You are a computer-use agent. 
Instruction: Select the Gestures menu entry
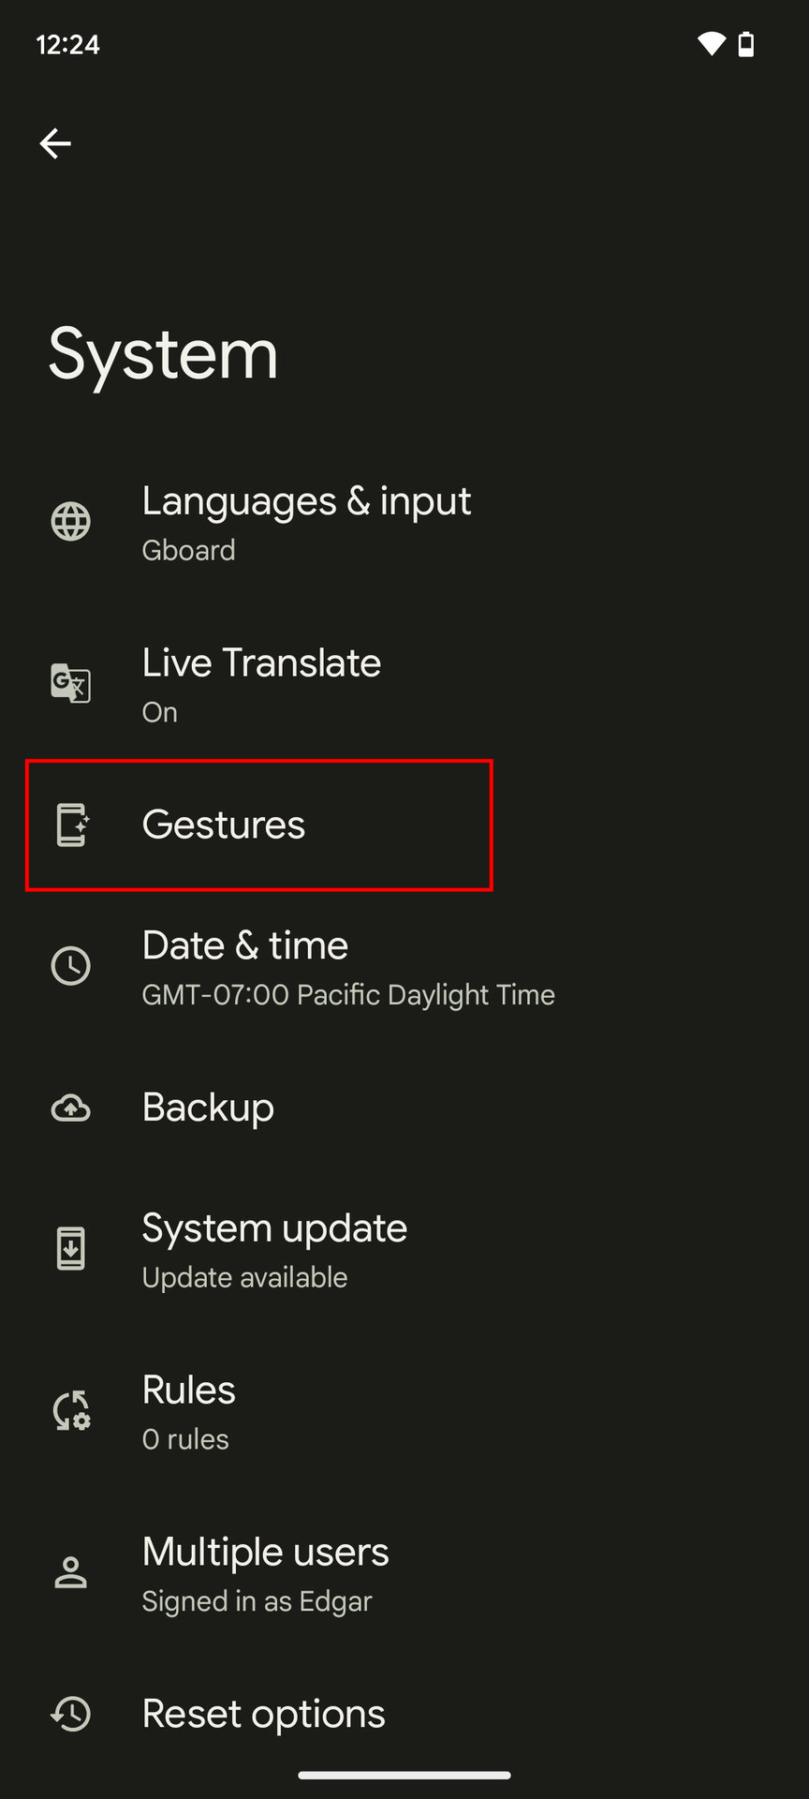click(224, 825)
